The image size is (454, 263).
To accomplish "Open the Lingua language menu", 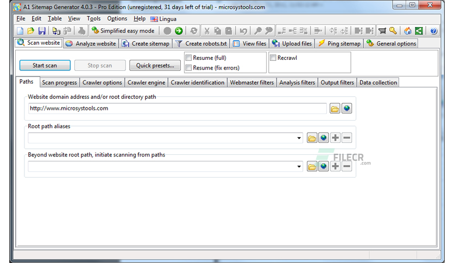I will pyautogui.click(x=163, y=19).
